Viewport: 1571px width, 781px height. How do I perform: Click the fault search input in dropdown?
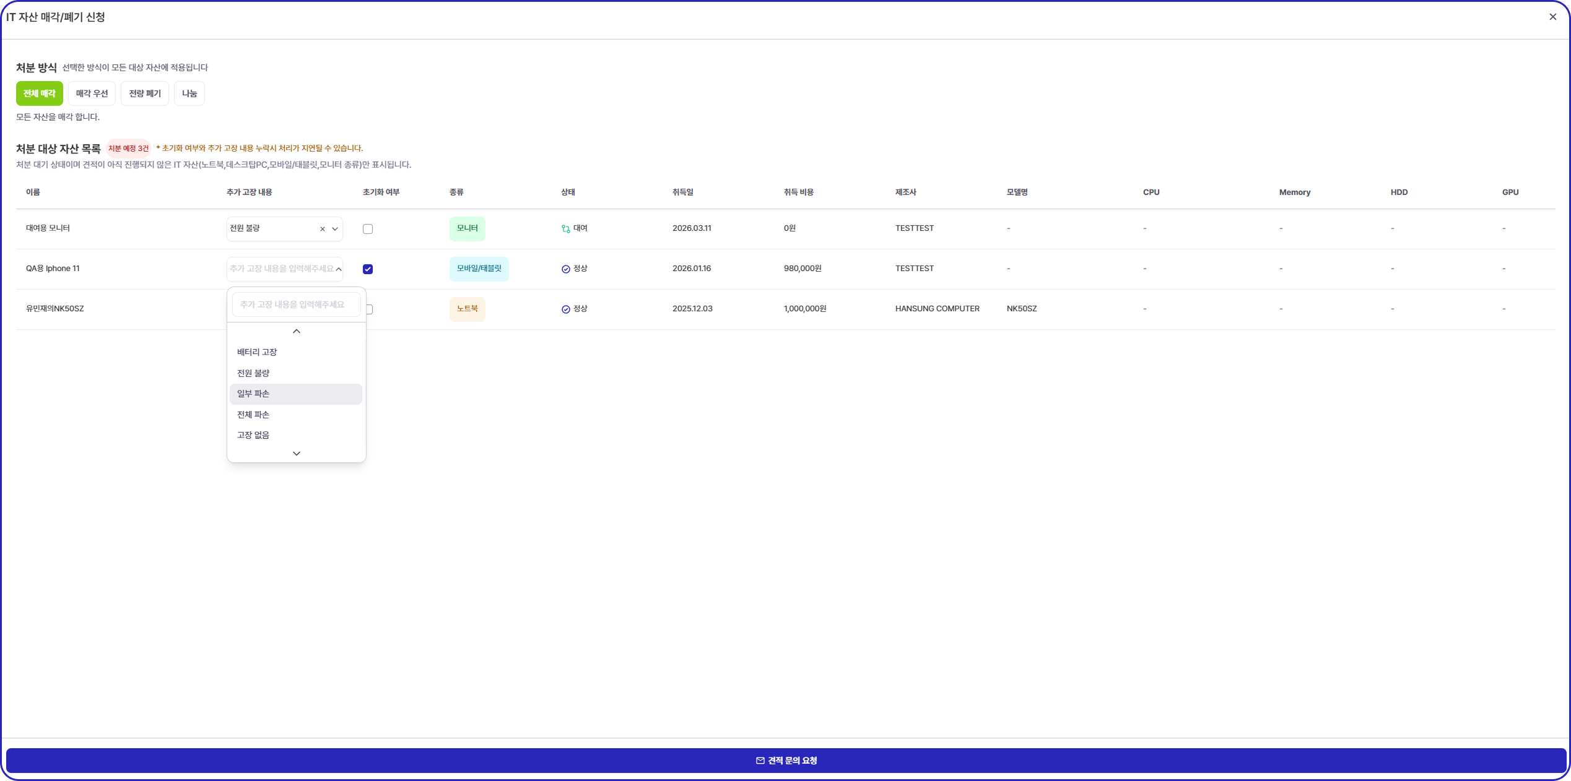(296, 304)
